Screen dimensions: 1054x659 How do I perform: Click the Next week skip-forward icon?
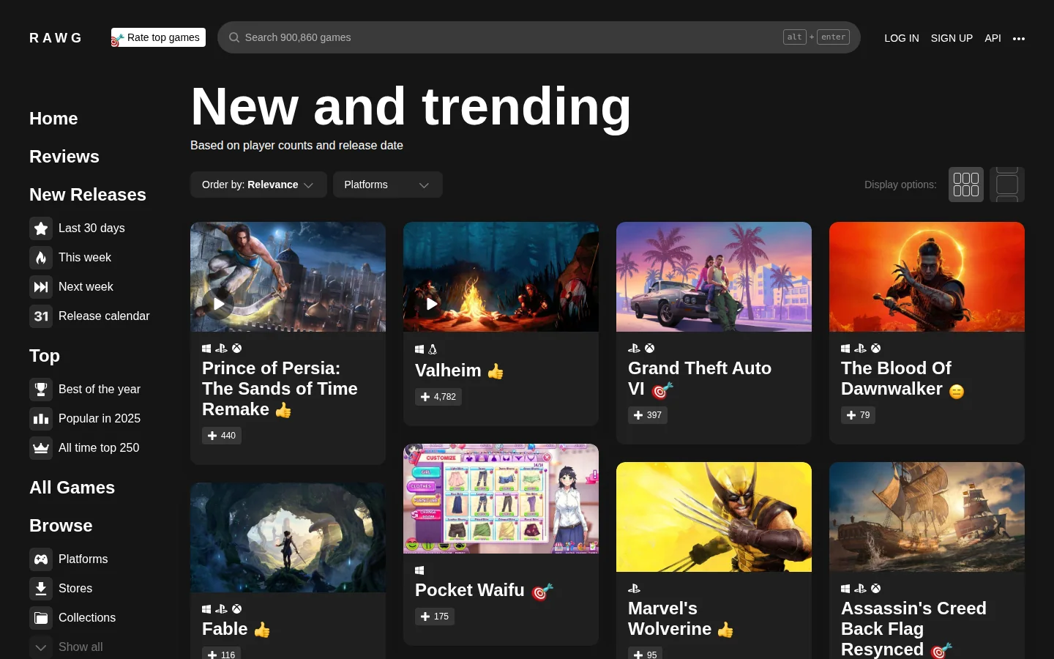(41, 287)
